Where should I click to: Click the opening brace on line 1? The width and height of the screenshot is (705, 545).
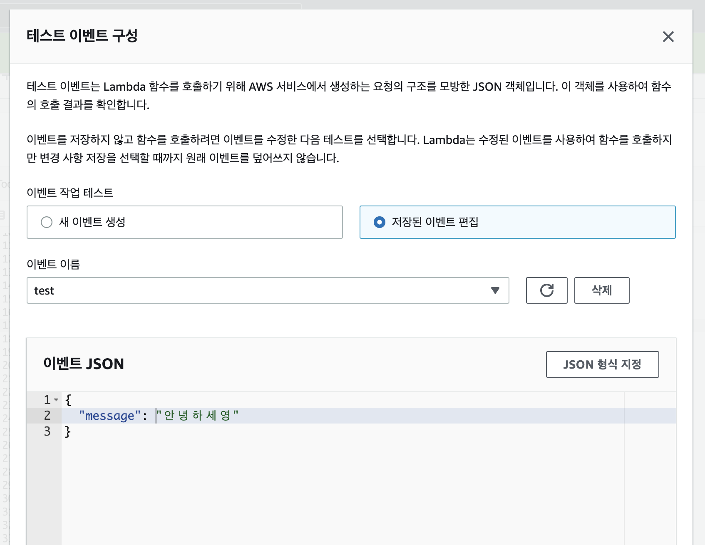tap(68, 400)
